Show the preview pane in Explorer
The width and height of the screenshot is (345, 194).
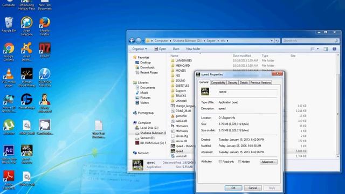[326, 49]
